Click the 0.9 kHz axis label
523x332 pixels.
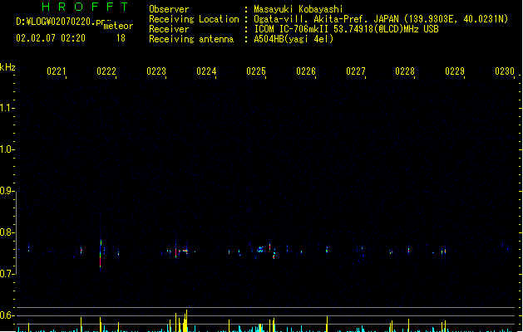7,191
